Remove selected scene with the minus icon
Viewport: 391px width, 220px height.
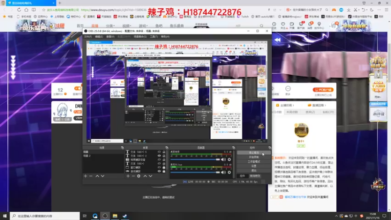click(x=91, y=176)
